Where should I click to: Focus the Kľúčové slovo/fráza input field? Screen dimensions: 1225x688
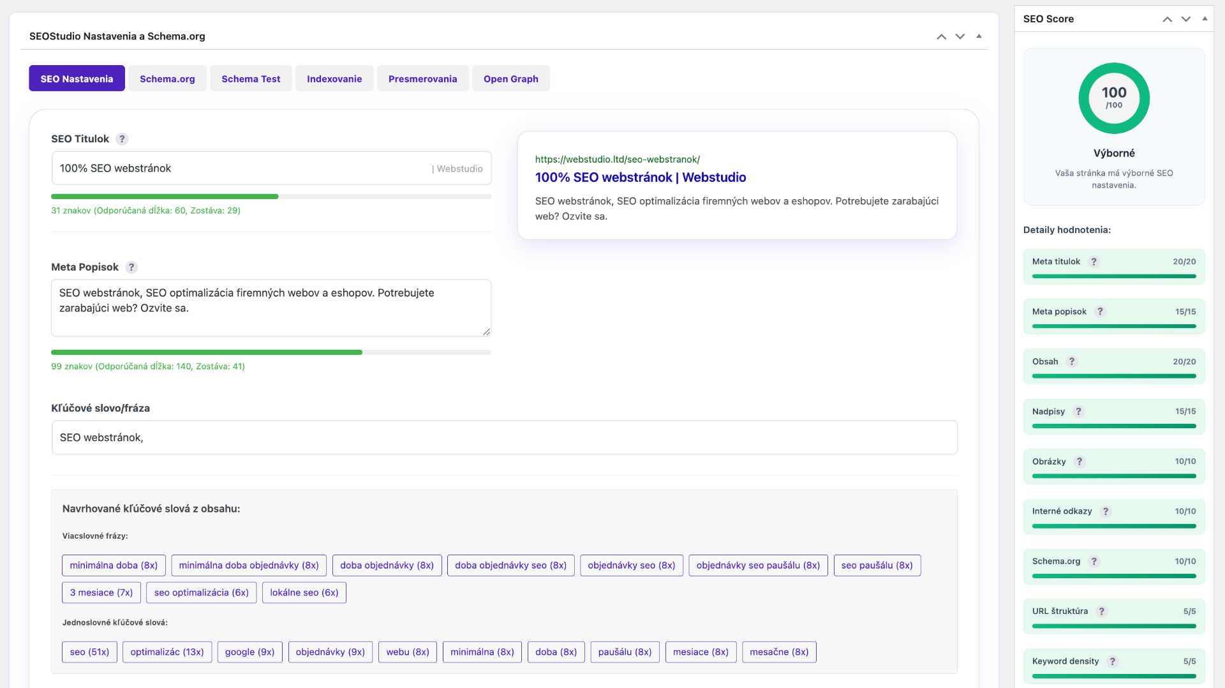coord(504,437)
